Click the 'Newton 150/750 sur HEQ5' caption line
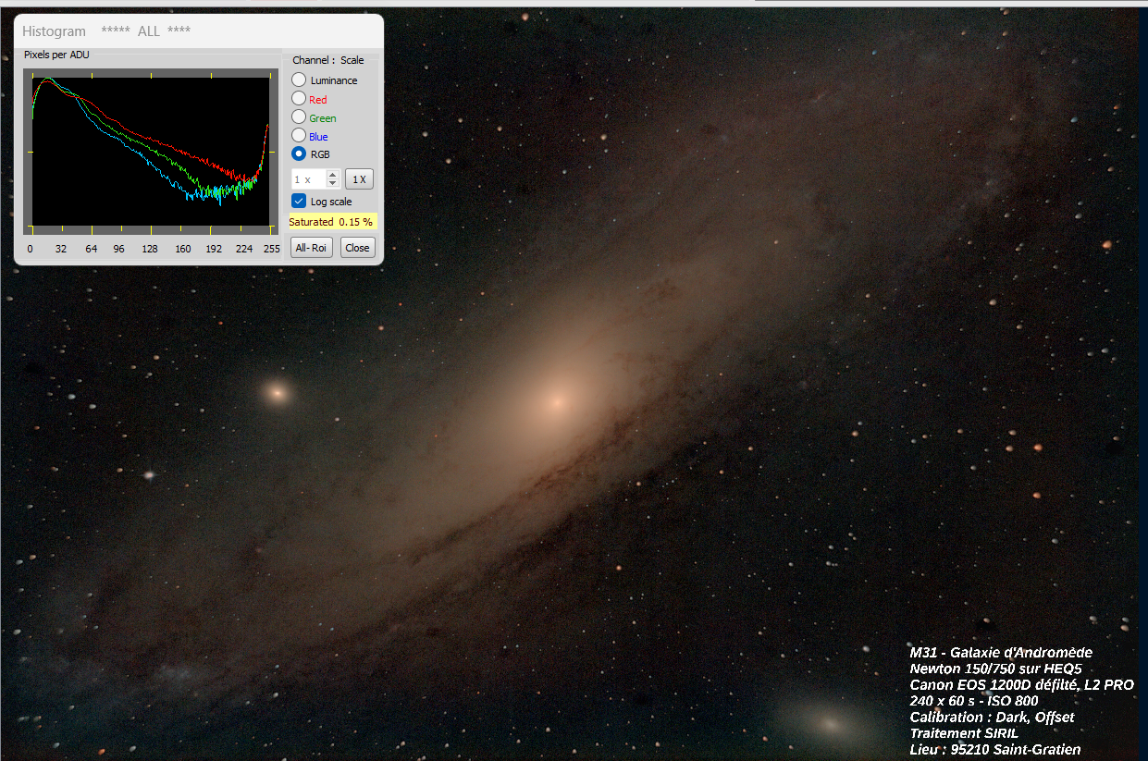 click(x=995, y=669)
